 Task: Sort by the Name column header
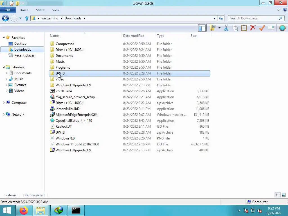click(x=85, y=36)
